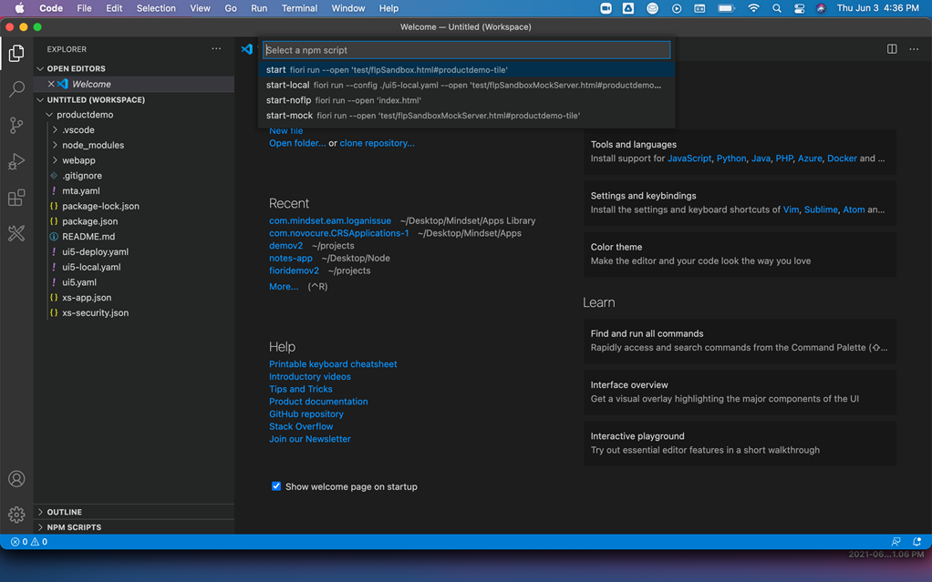
Task: Collapse the productdemo folder
Action: [x=50, y=115]
